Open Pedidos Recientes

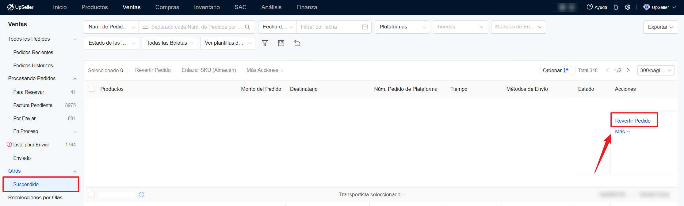coord(33,52)
